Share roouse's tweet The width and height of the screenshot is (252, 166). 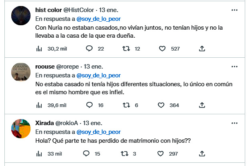202,105
